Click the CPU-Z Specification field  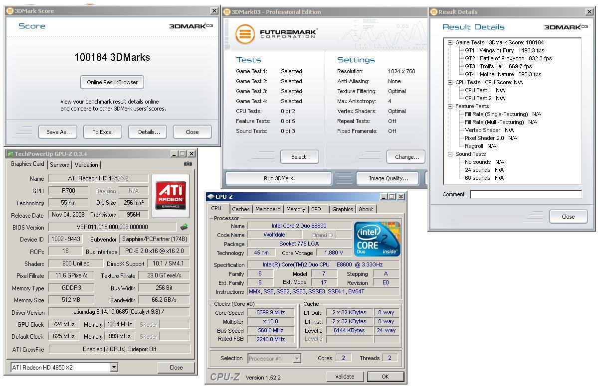pyautogui.click(x=323, y=264)
